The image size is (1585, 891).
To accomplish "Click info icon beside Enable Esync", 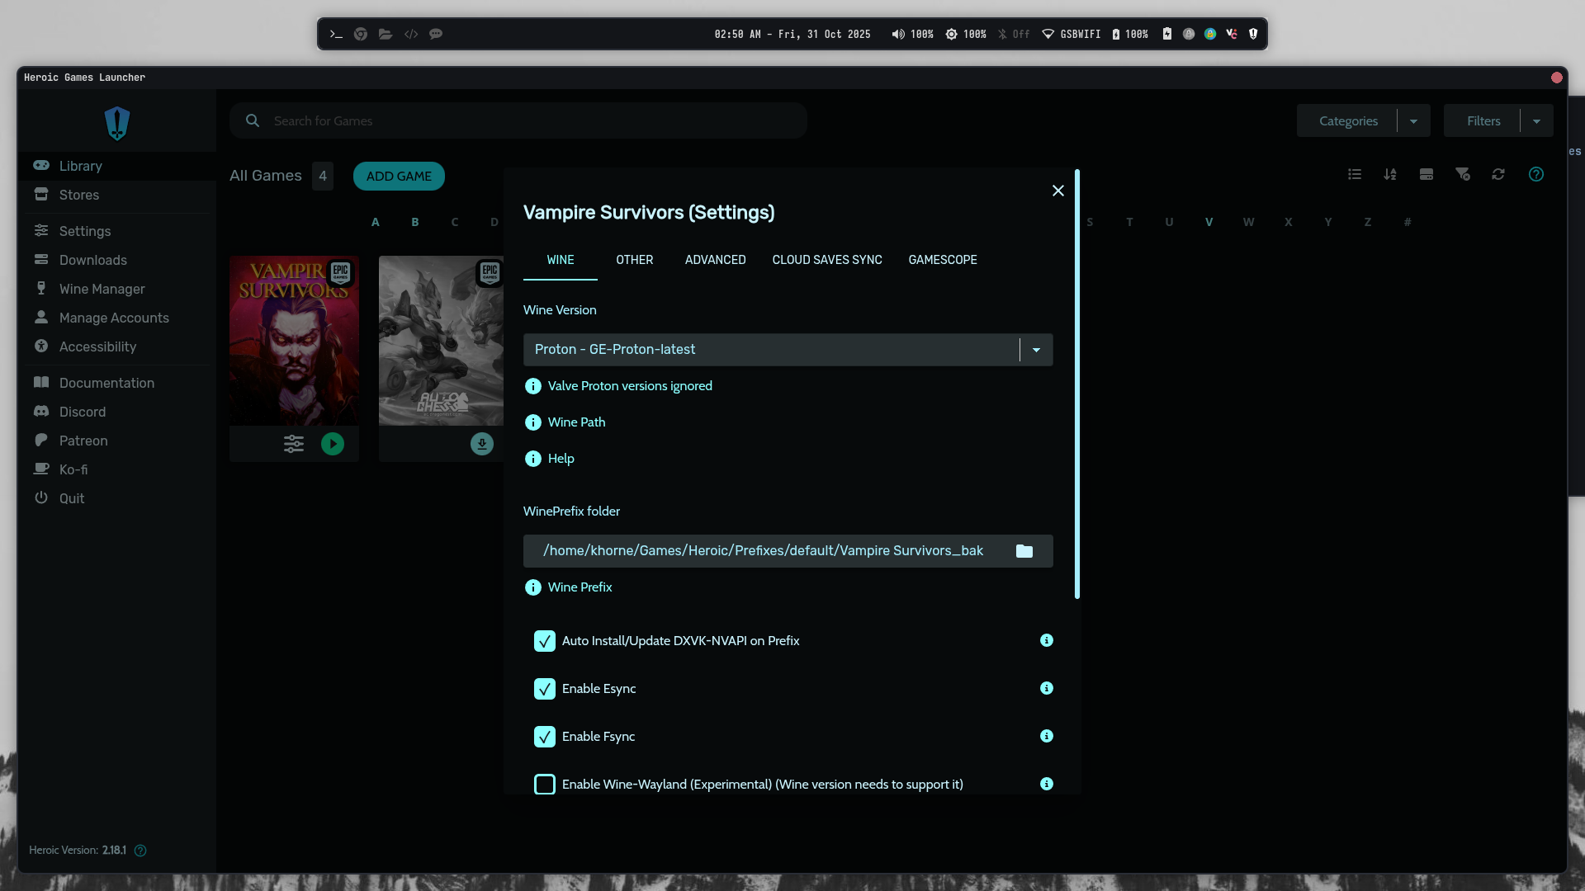I will coord(1047,688).
